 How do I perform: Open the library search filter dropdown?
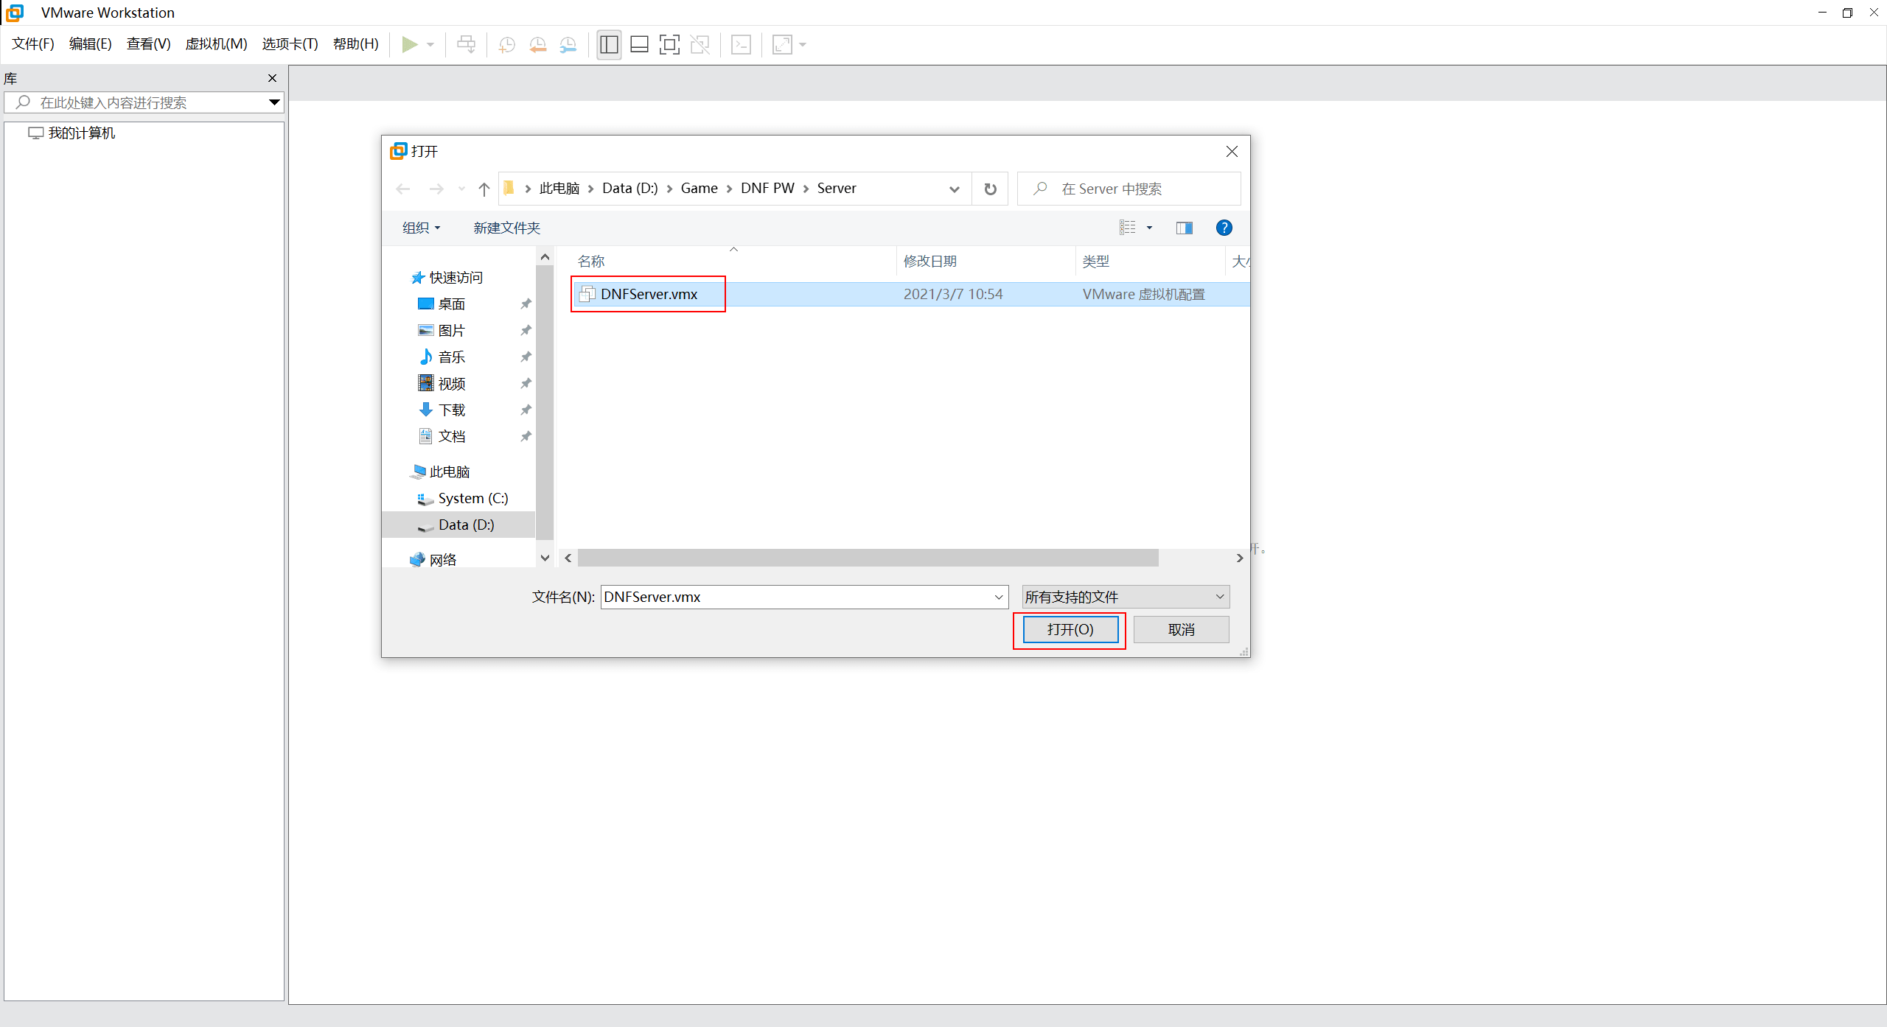274,102
